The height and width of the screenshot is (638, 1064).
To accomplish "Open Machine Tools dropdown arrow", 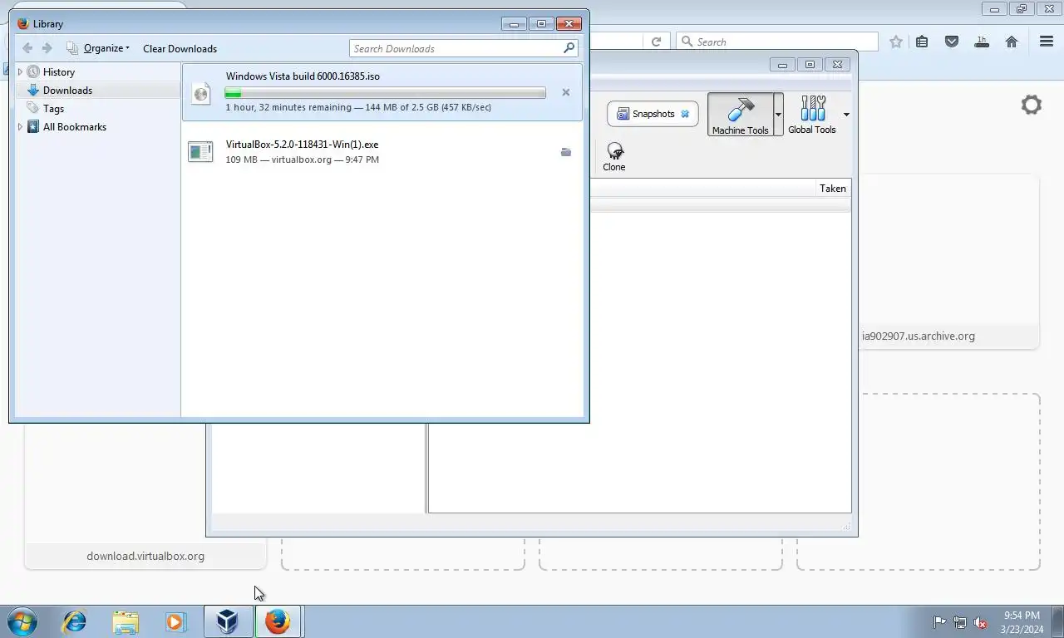I will tap(779, 115).
